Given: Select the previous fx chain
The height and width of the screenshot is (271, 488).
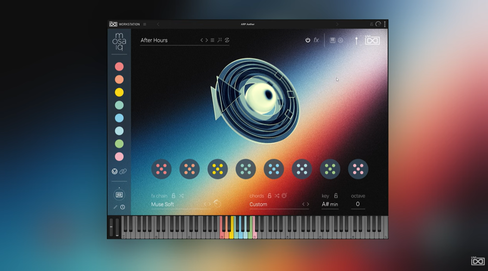Looking at the screenshot, I should click(x=205, y=204).
